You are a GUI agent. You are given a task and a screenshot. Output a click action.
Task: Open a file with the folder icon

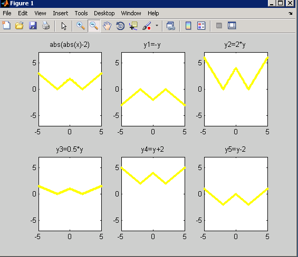pyautogui.click(x=20, y=25)
